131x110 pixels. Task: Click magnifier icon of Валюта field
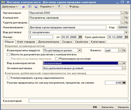tap(124, 50)
